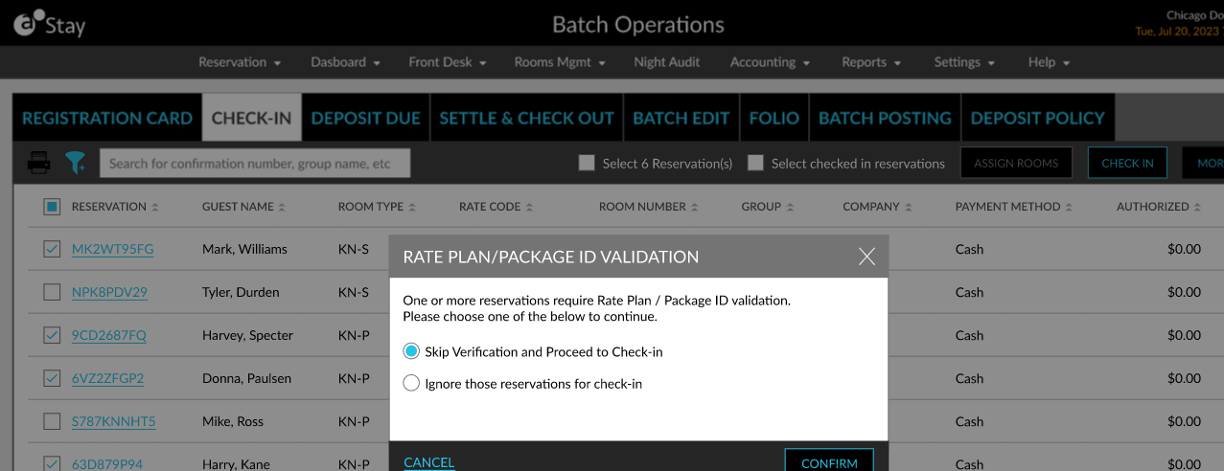The image size is (1224, 471).
Task: Expand the Reservation menu dropdown
Action: click(240, 62)
